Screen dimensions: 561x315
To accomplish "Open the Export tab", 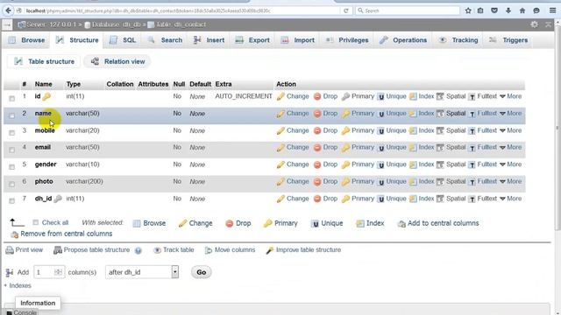I will (252, 40).
